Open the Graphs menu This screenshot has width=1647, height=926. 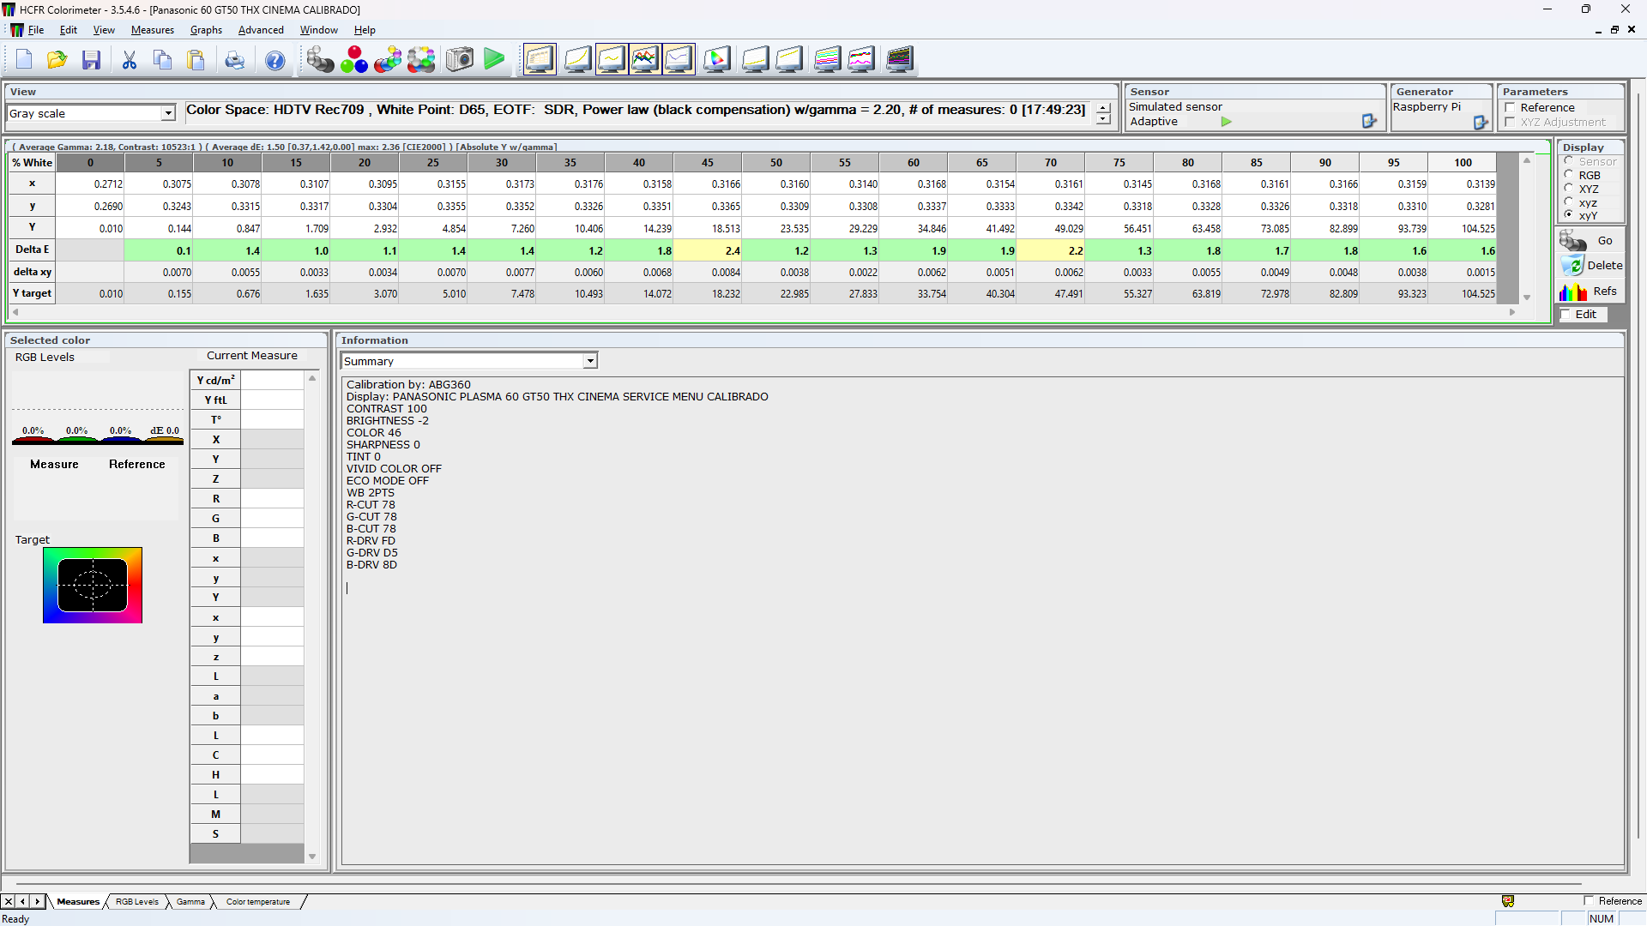[206, 30]
